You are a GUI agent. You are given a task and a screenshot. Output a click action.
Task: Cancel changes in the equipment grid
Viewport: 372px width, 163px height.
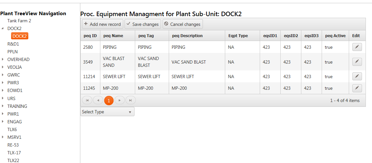(x=183, y=24)
